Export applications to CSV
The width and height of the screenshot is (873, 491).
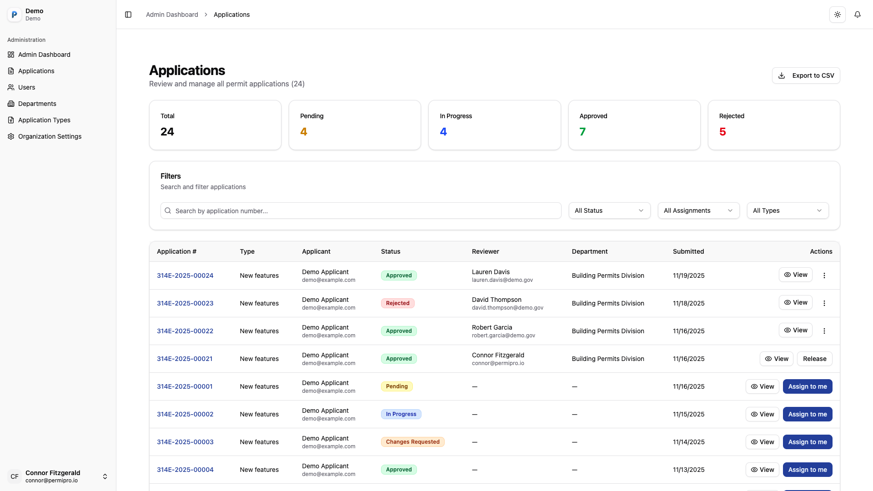[x=806, y=75]
